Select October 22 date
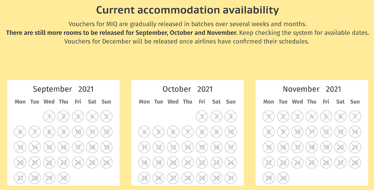 coord(202,163)
